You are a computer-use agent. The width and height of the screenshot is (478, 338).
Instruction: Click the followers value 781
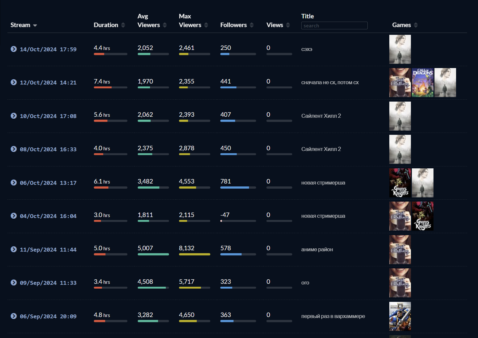[x=225, y=181]
